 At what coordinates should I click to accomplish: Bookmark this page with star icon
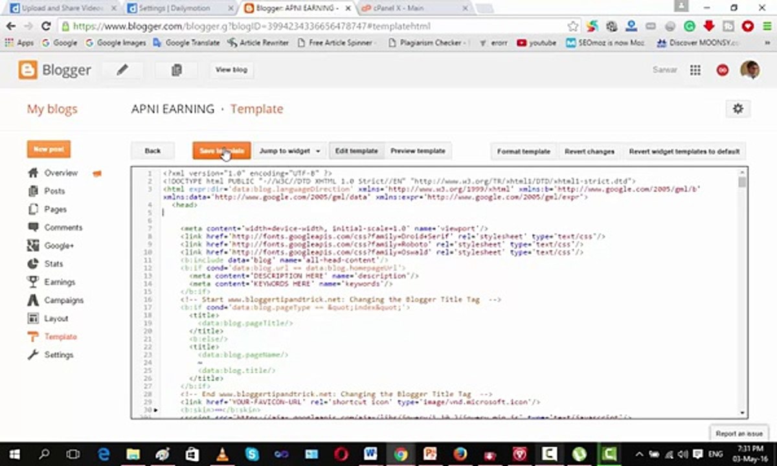(572, 27)
